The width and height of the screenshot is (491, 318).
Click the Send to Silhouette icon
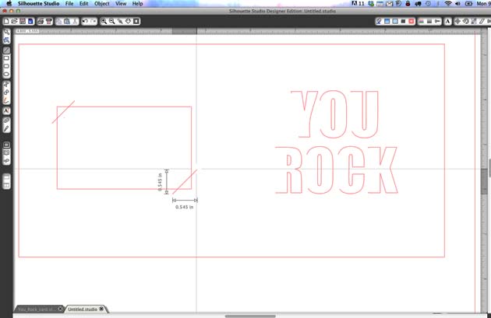(49, 21)
